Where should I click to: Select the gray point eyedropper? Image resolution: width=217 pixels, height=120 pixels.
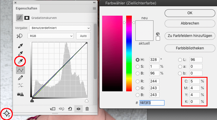pyautogui.click(x=20, y=53)
